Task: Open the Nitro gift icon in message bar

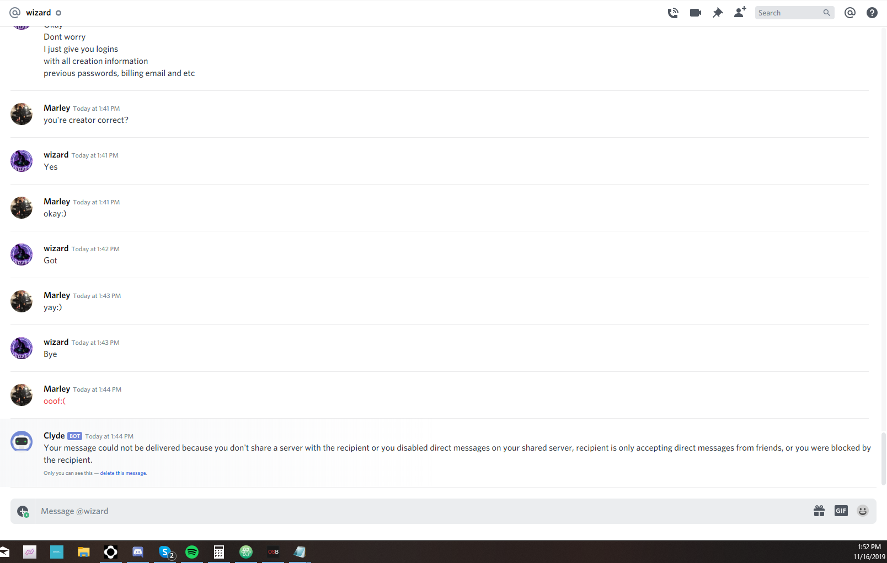Action: pyautogui.click(x=819, y=511)
